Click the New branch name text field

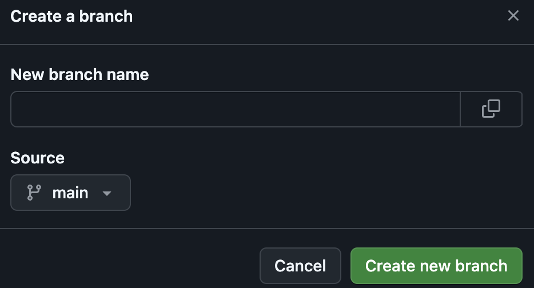[x=235, y=109]
